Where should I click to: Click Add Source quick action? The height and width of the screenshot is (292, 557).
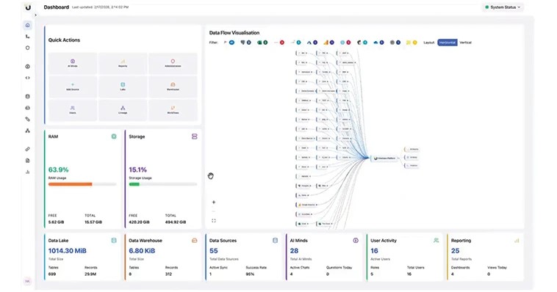[x=73, y=87]
